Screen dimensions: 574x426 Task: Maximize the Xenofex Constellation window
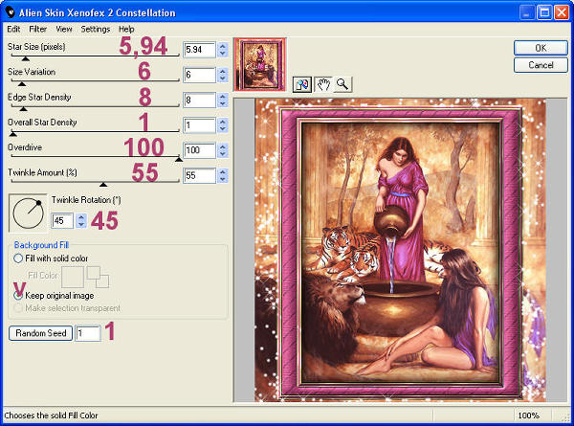(x=544, y=12)
